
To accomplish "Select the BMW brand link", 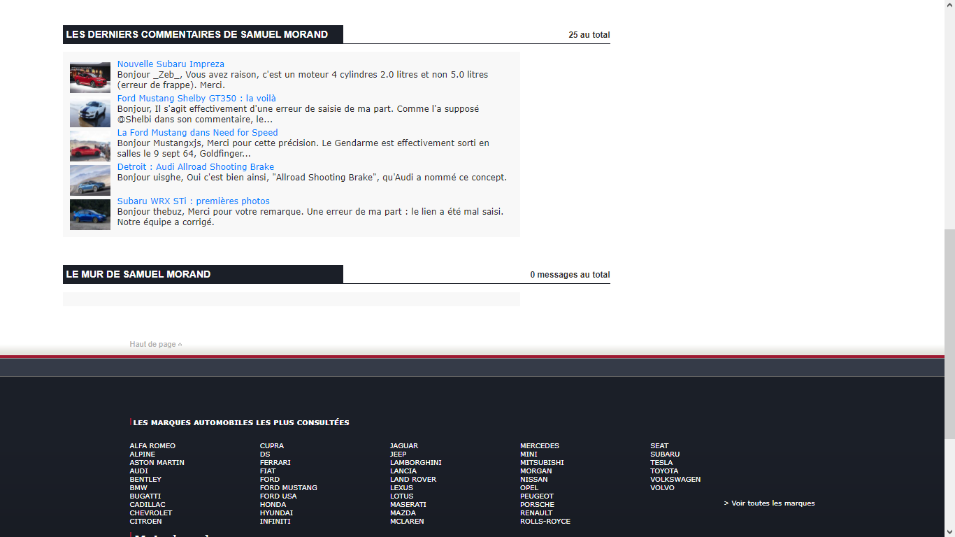I will tap(138, 488).
